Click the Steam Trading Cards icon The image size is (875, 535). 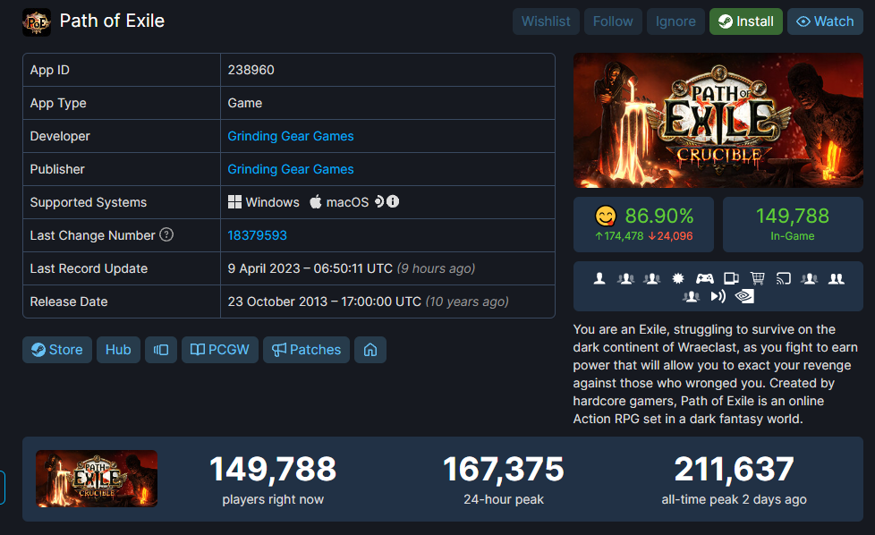(x=731, y=278)
